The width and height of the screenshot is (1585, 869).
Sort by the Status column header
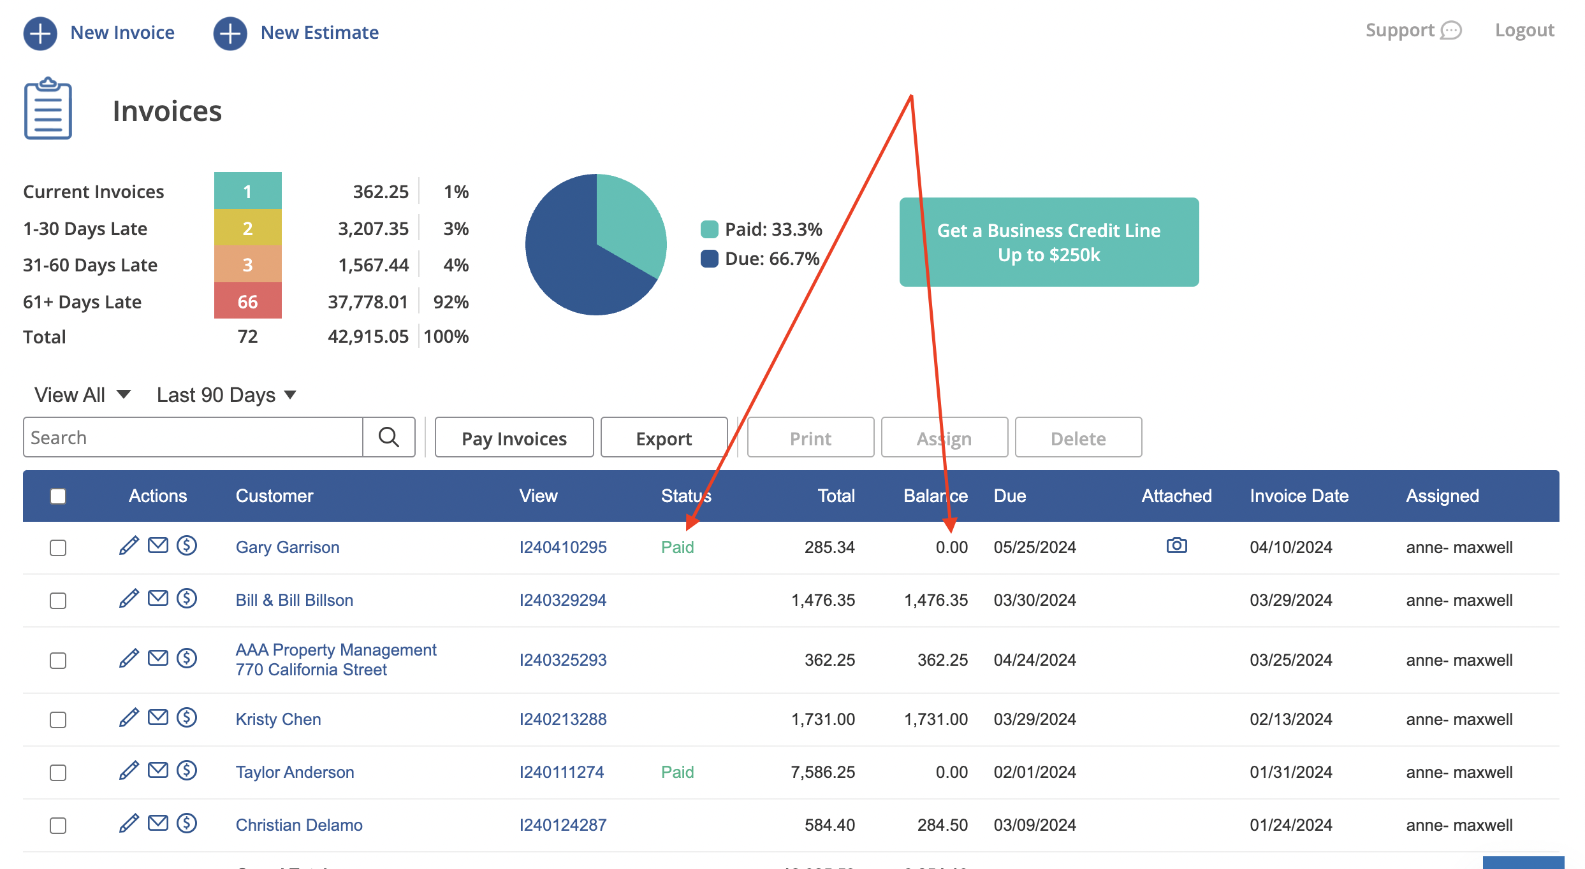[x=686, y=496]
